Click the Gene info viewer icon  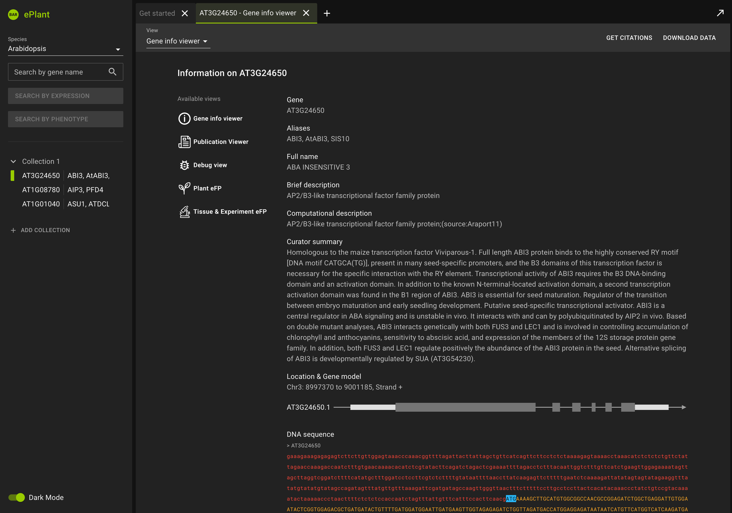point(184,119)
